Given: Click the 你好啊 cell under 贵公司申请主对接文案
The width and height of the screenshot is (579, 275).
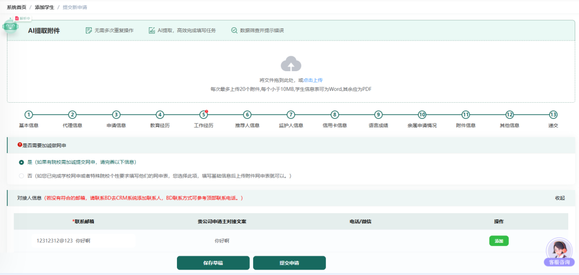Looking at the screenshot, I should pyautogui.click(x=222, y=241).
